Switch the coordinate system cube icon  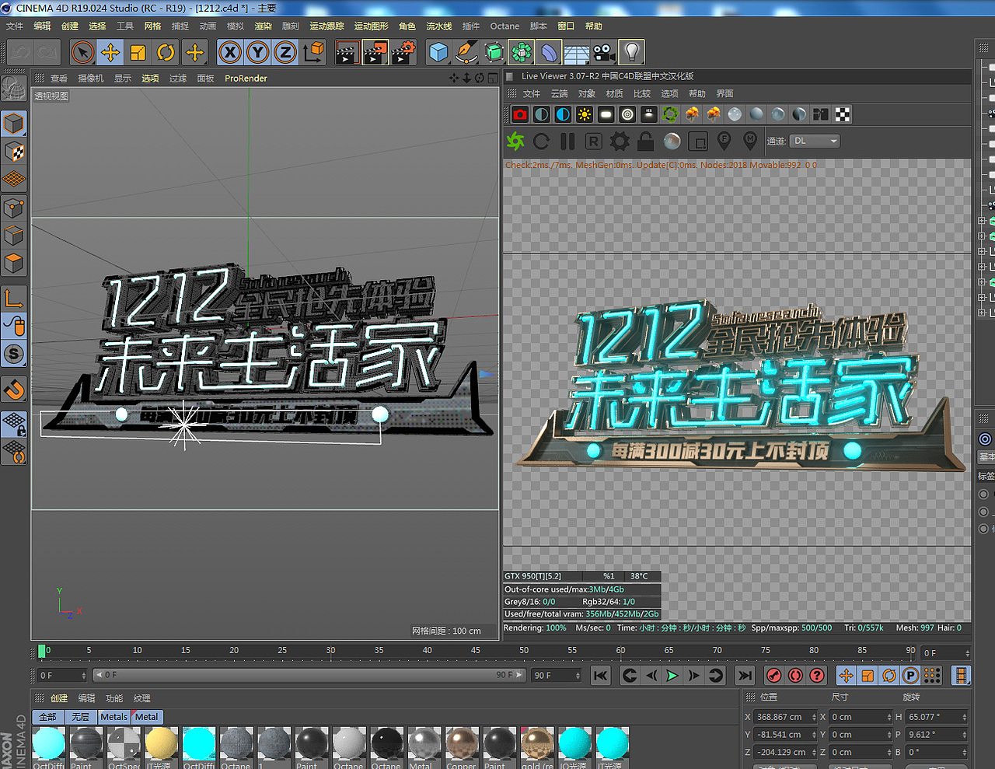[x=314, y=52]
